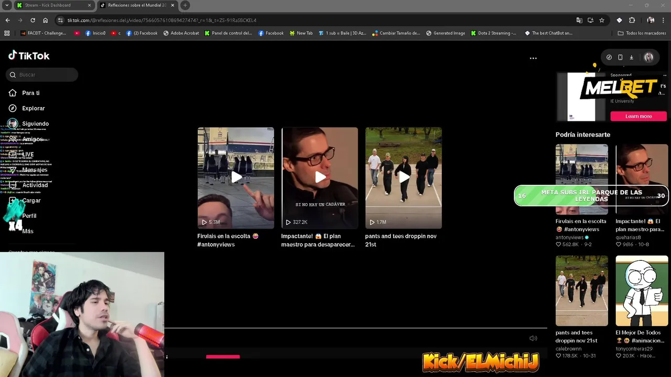The width and height of the screenshot is (671, 377).
Task: Open The best ChatBot bookmark
Action: (x=548, y=33)
